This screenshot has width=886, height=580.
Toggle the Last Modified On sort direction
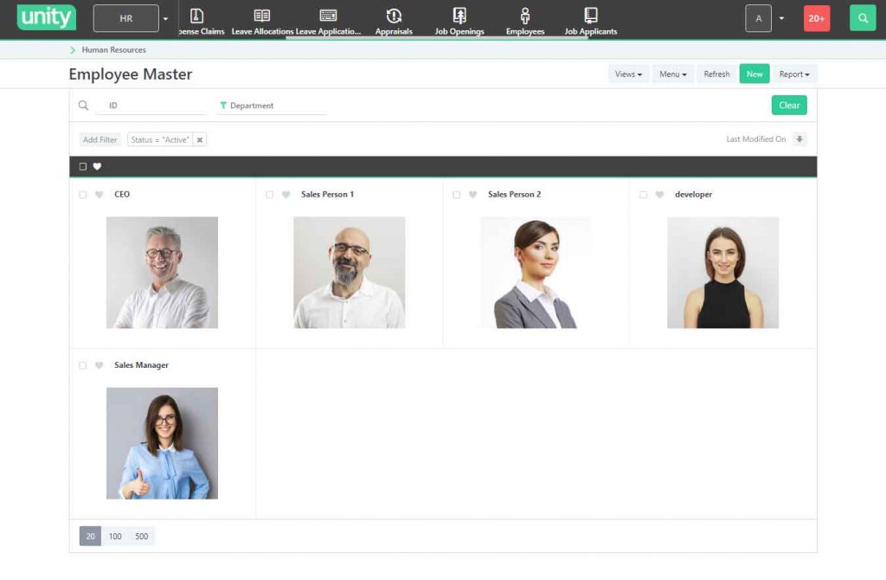[x=800, y=139]
